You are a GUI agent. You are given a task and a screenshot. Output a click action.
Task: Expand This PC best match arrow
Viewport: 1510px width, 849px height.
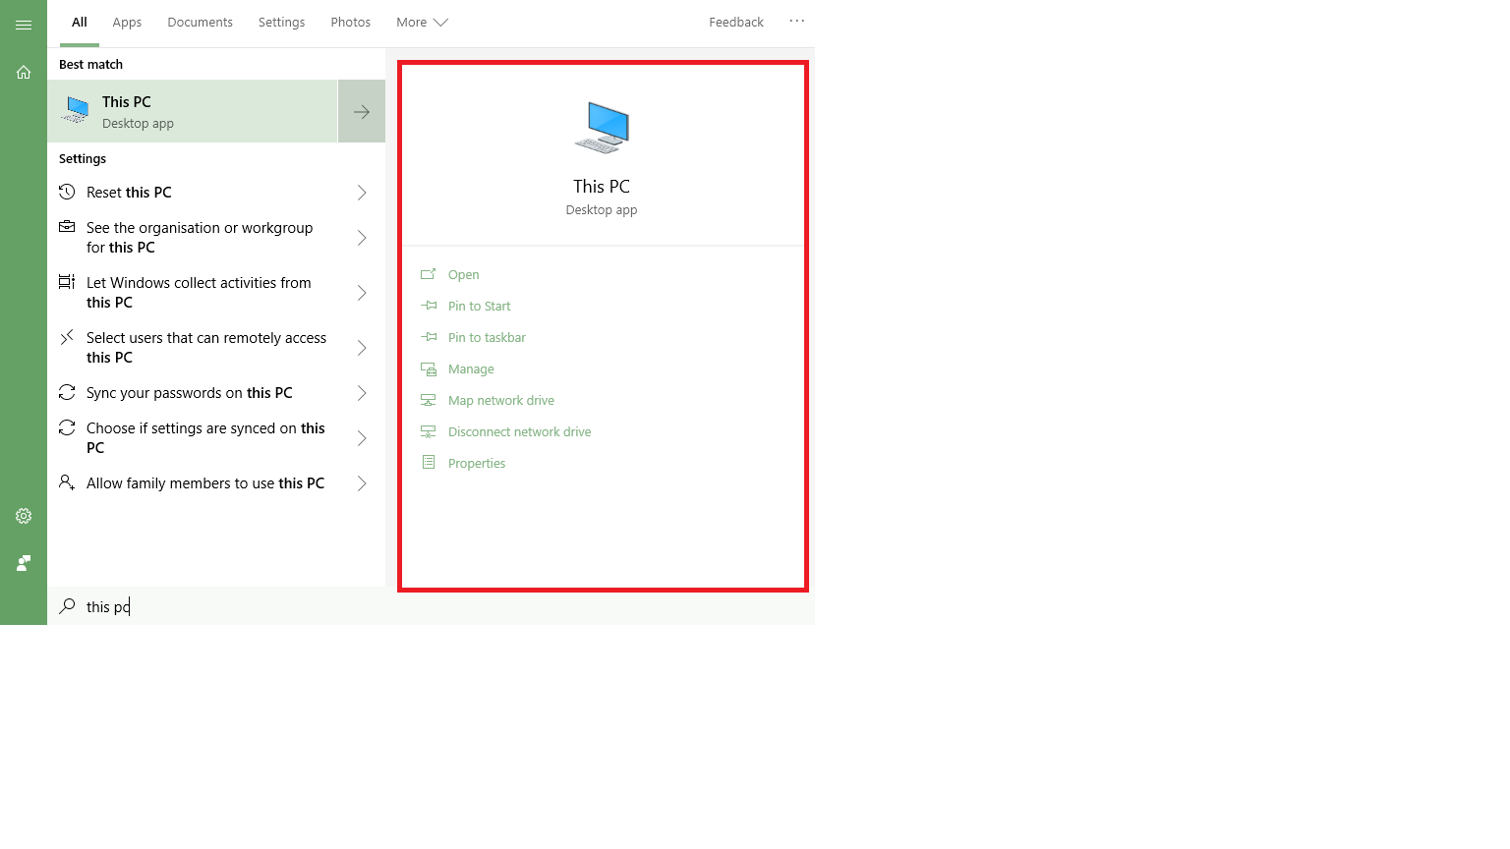pos(362,111)
